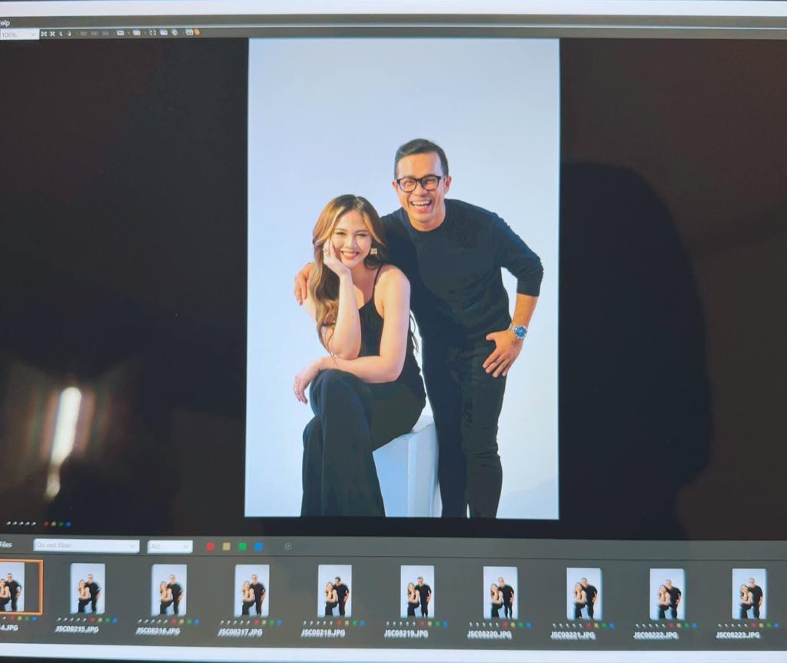Select the highlighted first thumbnail in the filmstrip
The width and height of the screenshot is (787, 663).
pos(18,587)
